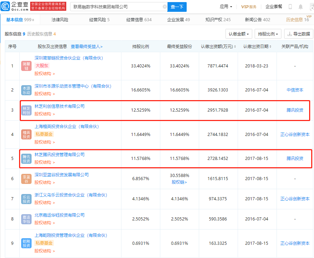Open the 股权链 link for 深圳亚蓝谷
314x258 pixels.
click(x=179, y=182)
